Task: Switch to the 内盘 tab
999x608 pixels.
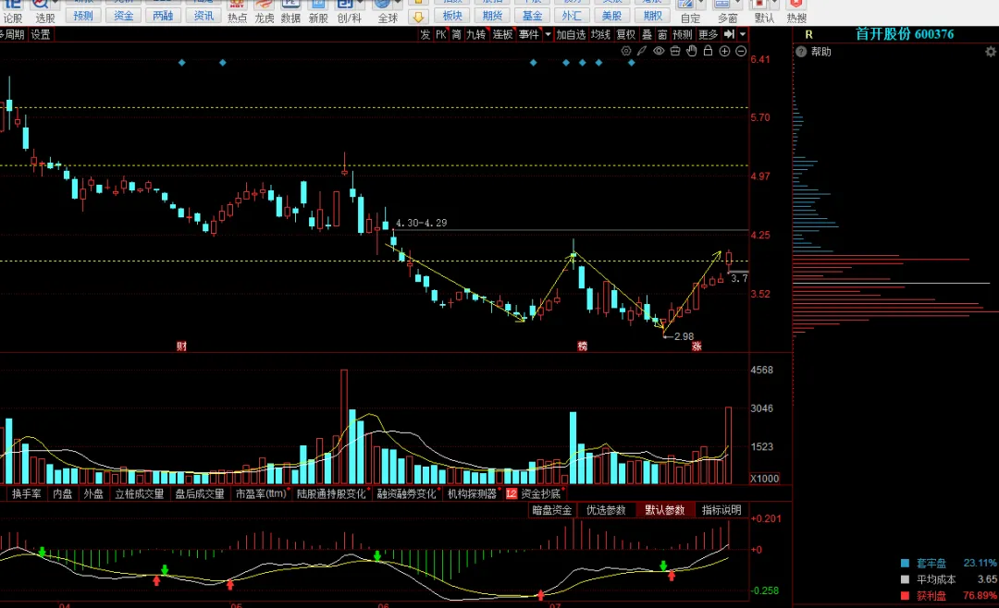Action: tap(63, 493)
